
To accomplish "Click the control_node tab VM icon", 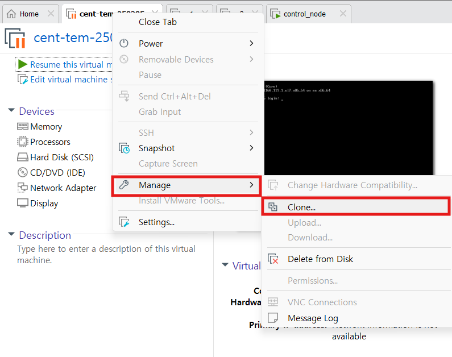I will coord(275,14).
